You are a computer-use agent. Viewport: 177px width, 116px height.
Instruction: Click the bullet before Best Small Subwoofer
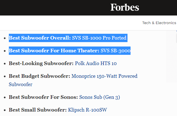pyautogui.click(x=4, y=110)
